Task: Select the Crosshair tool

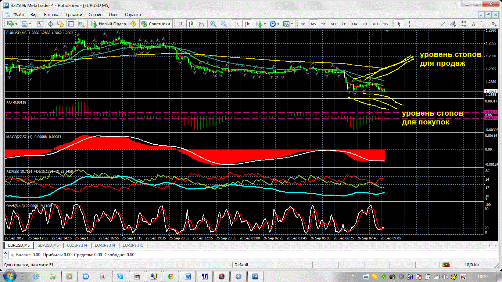Action: pyautogui.click(x=409, y=24)
